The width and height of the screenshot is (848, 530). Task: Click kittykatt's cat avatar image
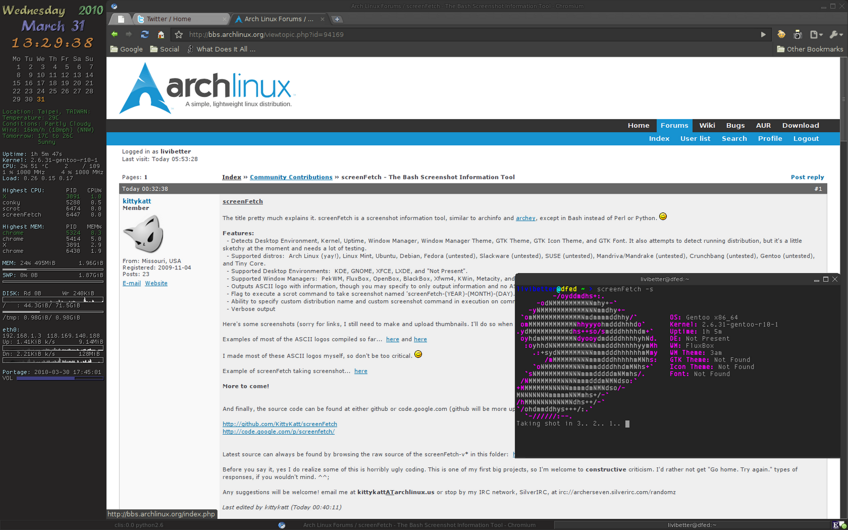pyautogui.click(x=143, y=234)
